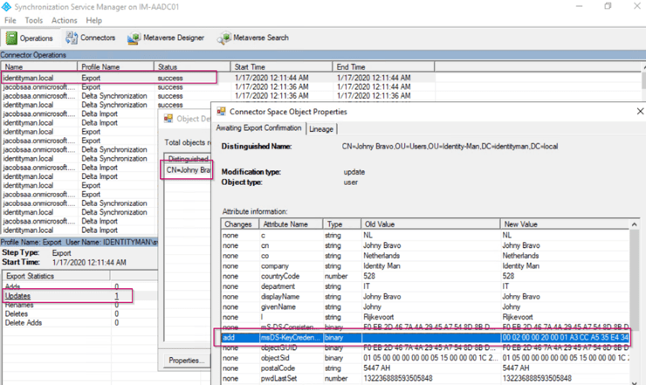Click Connector Space Object Properties window icon
This screenshot has height=385, width=646.
(x=222, y=112)
